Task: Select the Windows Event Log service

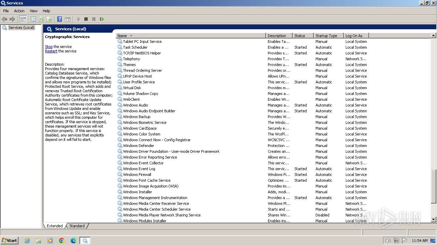Action: (x=242, y=169)
